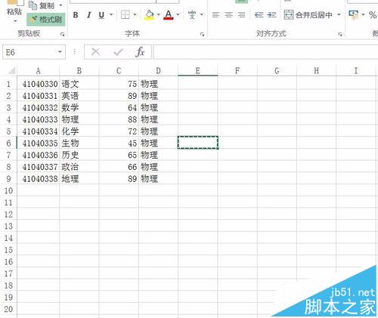Expand the Name Box dropdown showing E6
This screenshot has width=378, height=318.
(60, 52)
